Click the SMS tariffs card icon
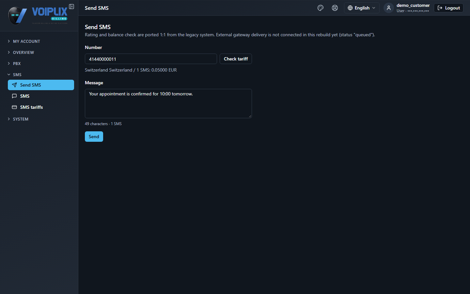 point(14,107)
